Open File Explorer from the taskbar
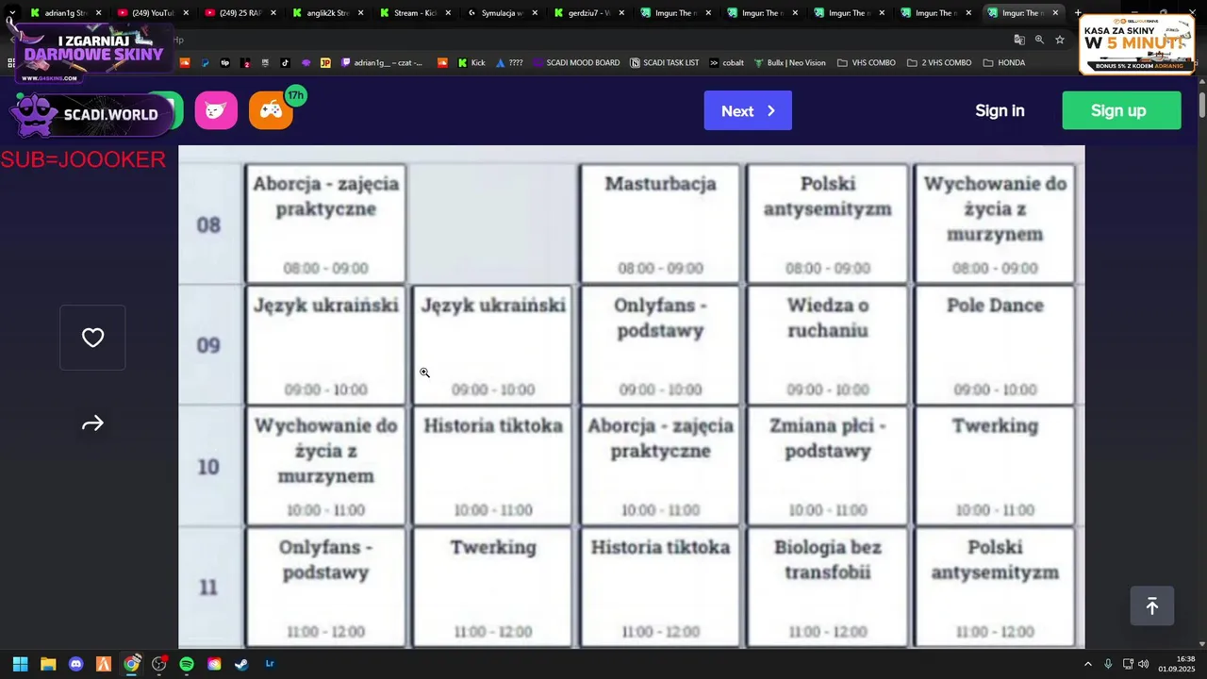Screen dimensions: 1207x679 pos(48,664)
